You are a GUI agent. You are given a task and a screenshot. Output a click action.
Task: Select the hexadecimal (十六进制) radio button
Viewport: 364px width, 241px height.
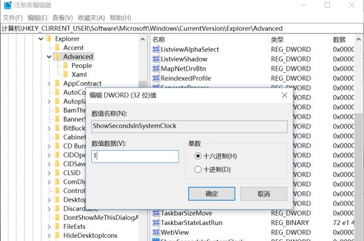(198, 156)
